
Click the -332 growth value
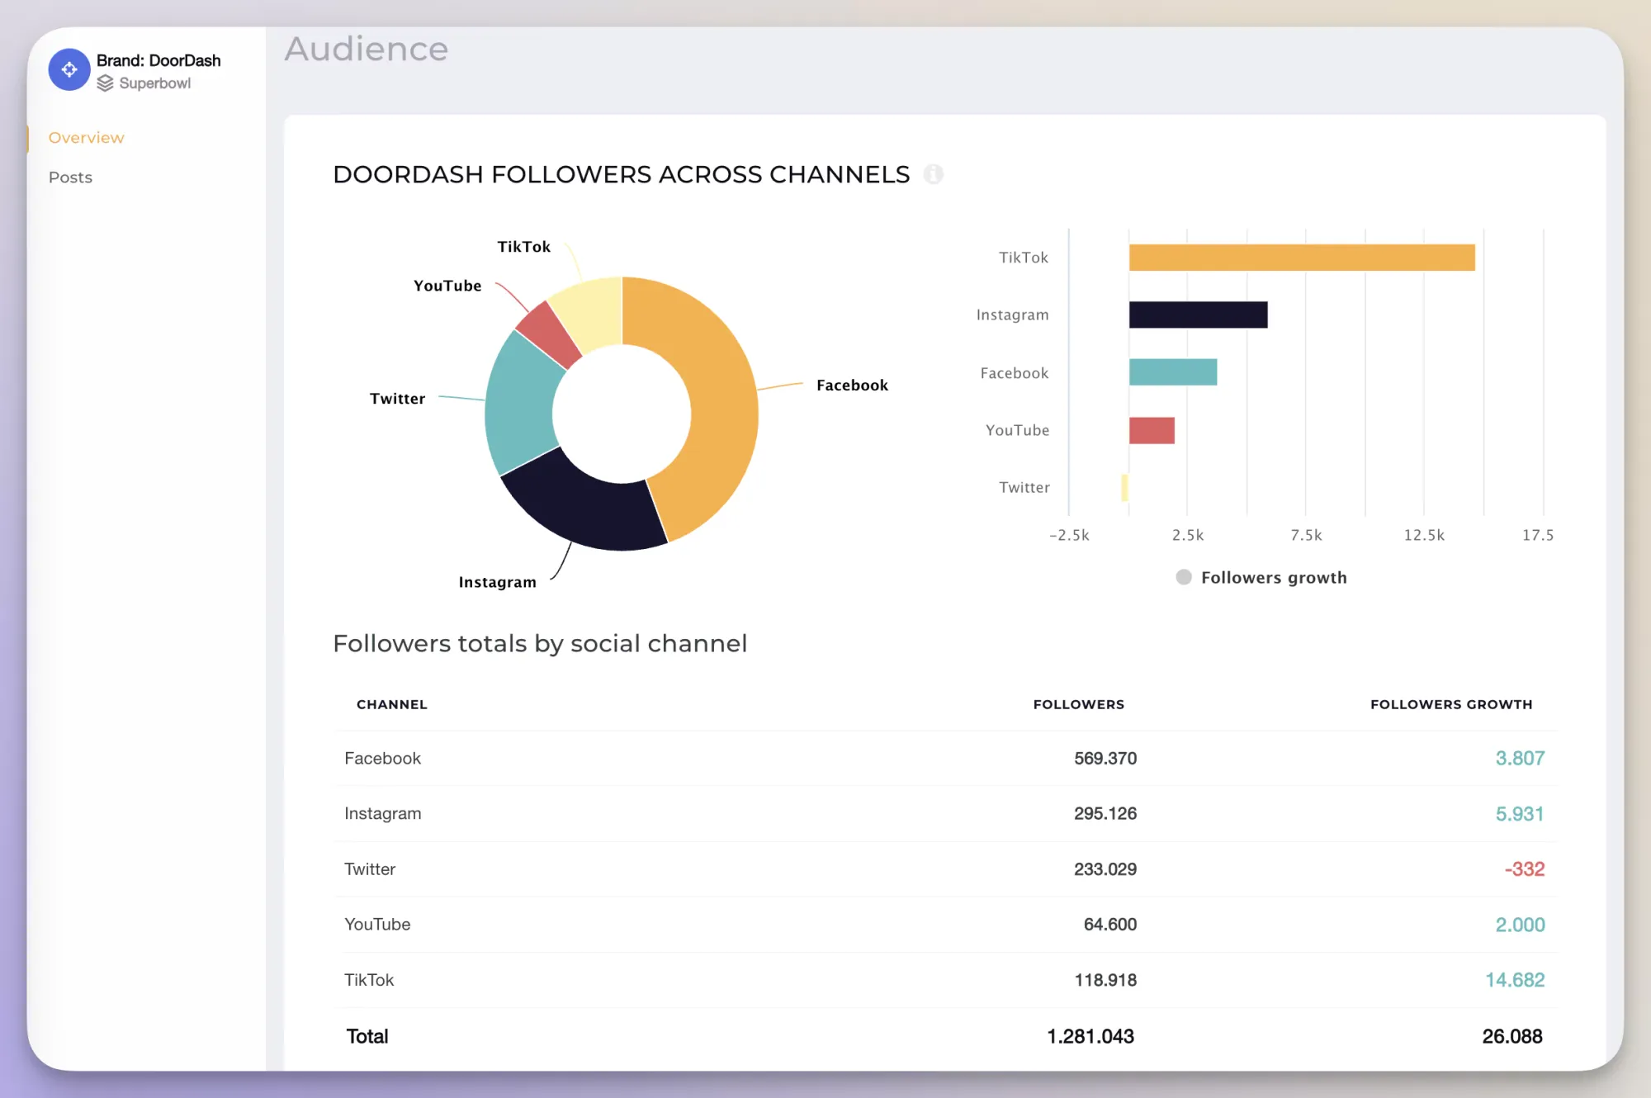[1524, 868]
